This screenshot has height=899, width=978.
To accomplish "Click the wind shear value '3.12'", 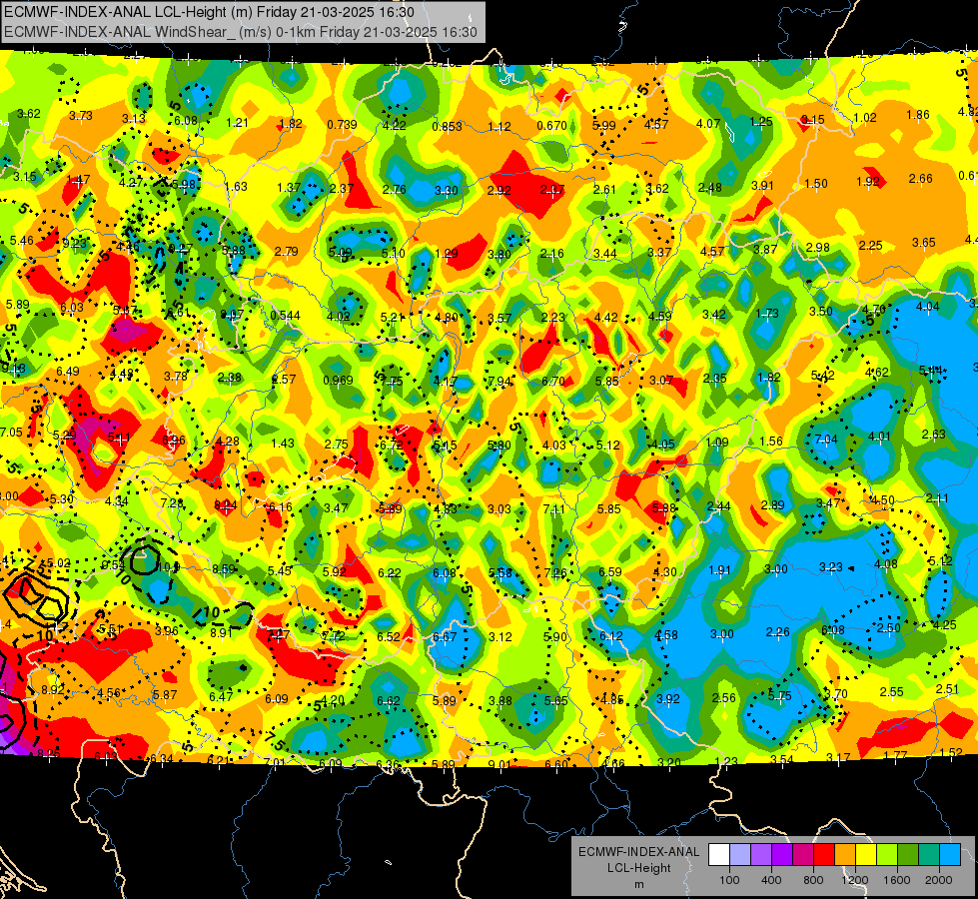I will click(500, 637).
